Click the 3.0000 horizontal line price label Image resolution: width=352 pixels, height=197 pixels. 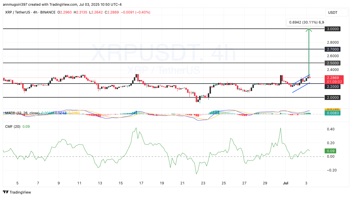click(x=333, y=29)
